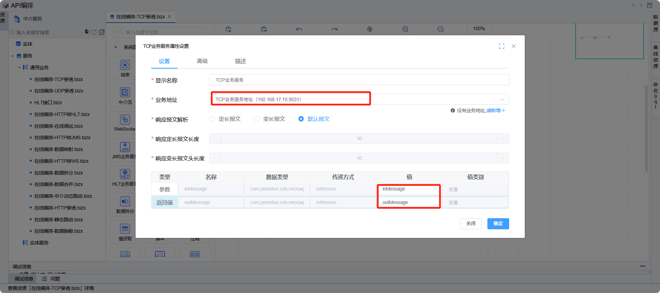Click the zoom in magnifier icon
The height and width of the screenshot is (293, 660).
tap(405, 29)
